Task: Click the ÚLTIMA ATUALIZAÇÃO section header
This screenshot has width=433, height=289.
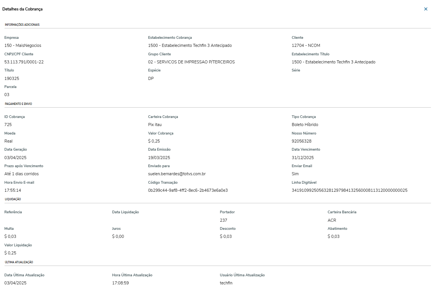Action: tap(19, 262)
